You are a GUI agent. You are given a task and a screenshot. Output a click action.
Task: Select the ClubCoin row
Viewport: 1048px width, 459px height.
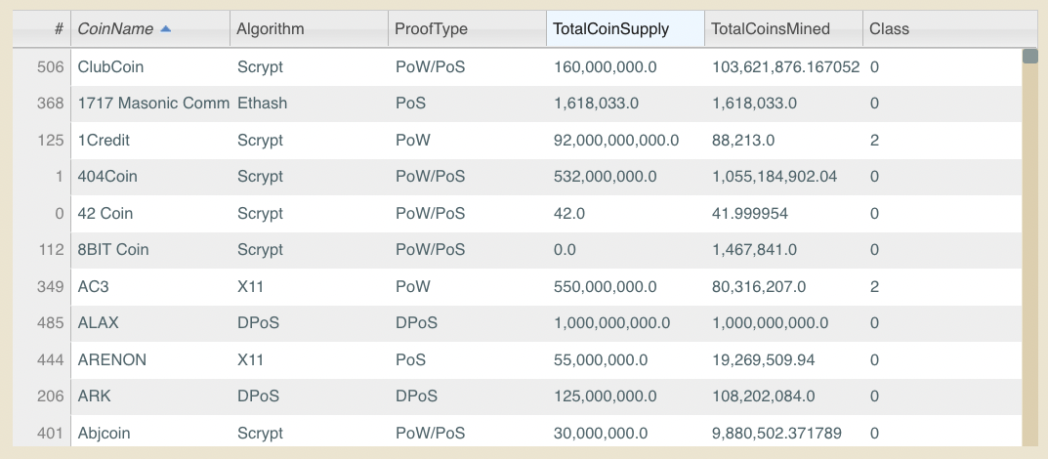518,66
